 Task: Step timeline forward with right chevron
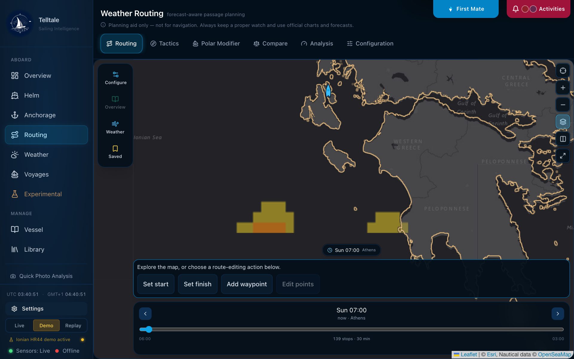pos(558,314)
